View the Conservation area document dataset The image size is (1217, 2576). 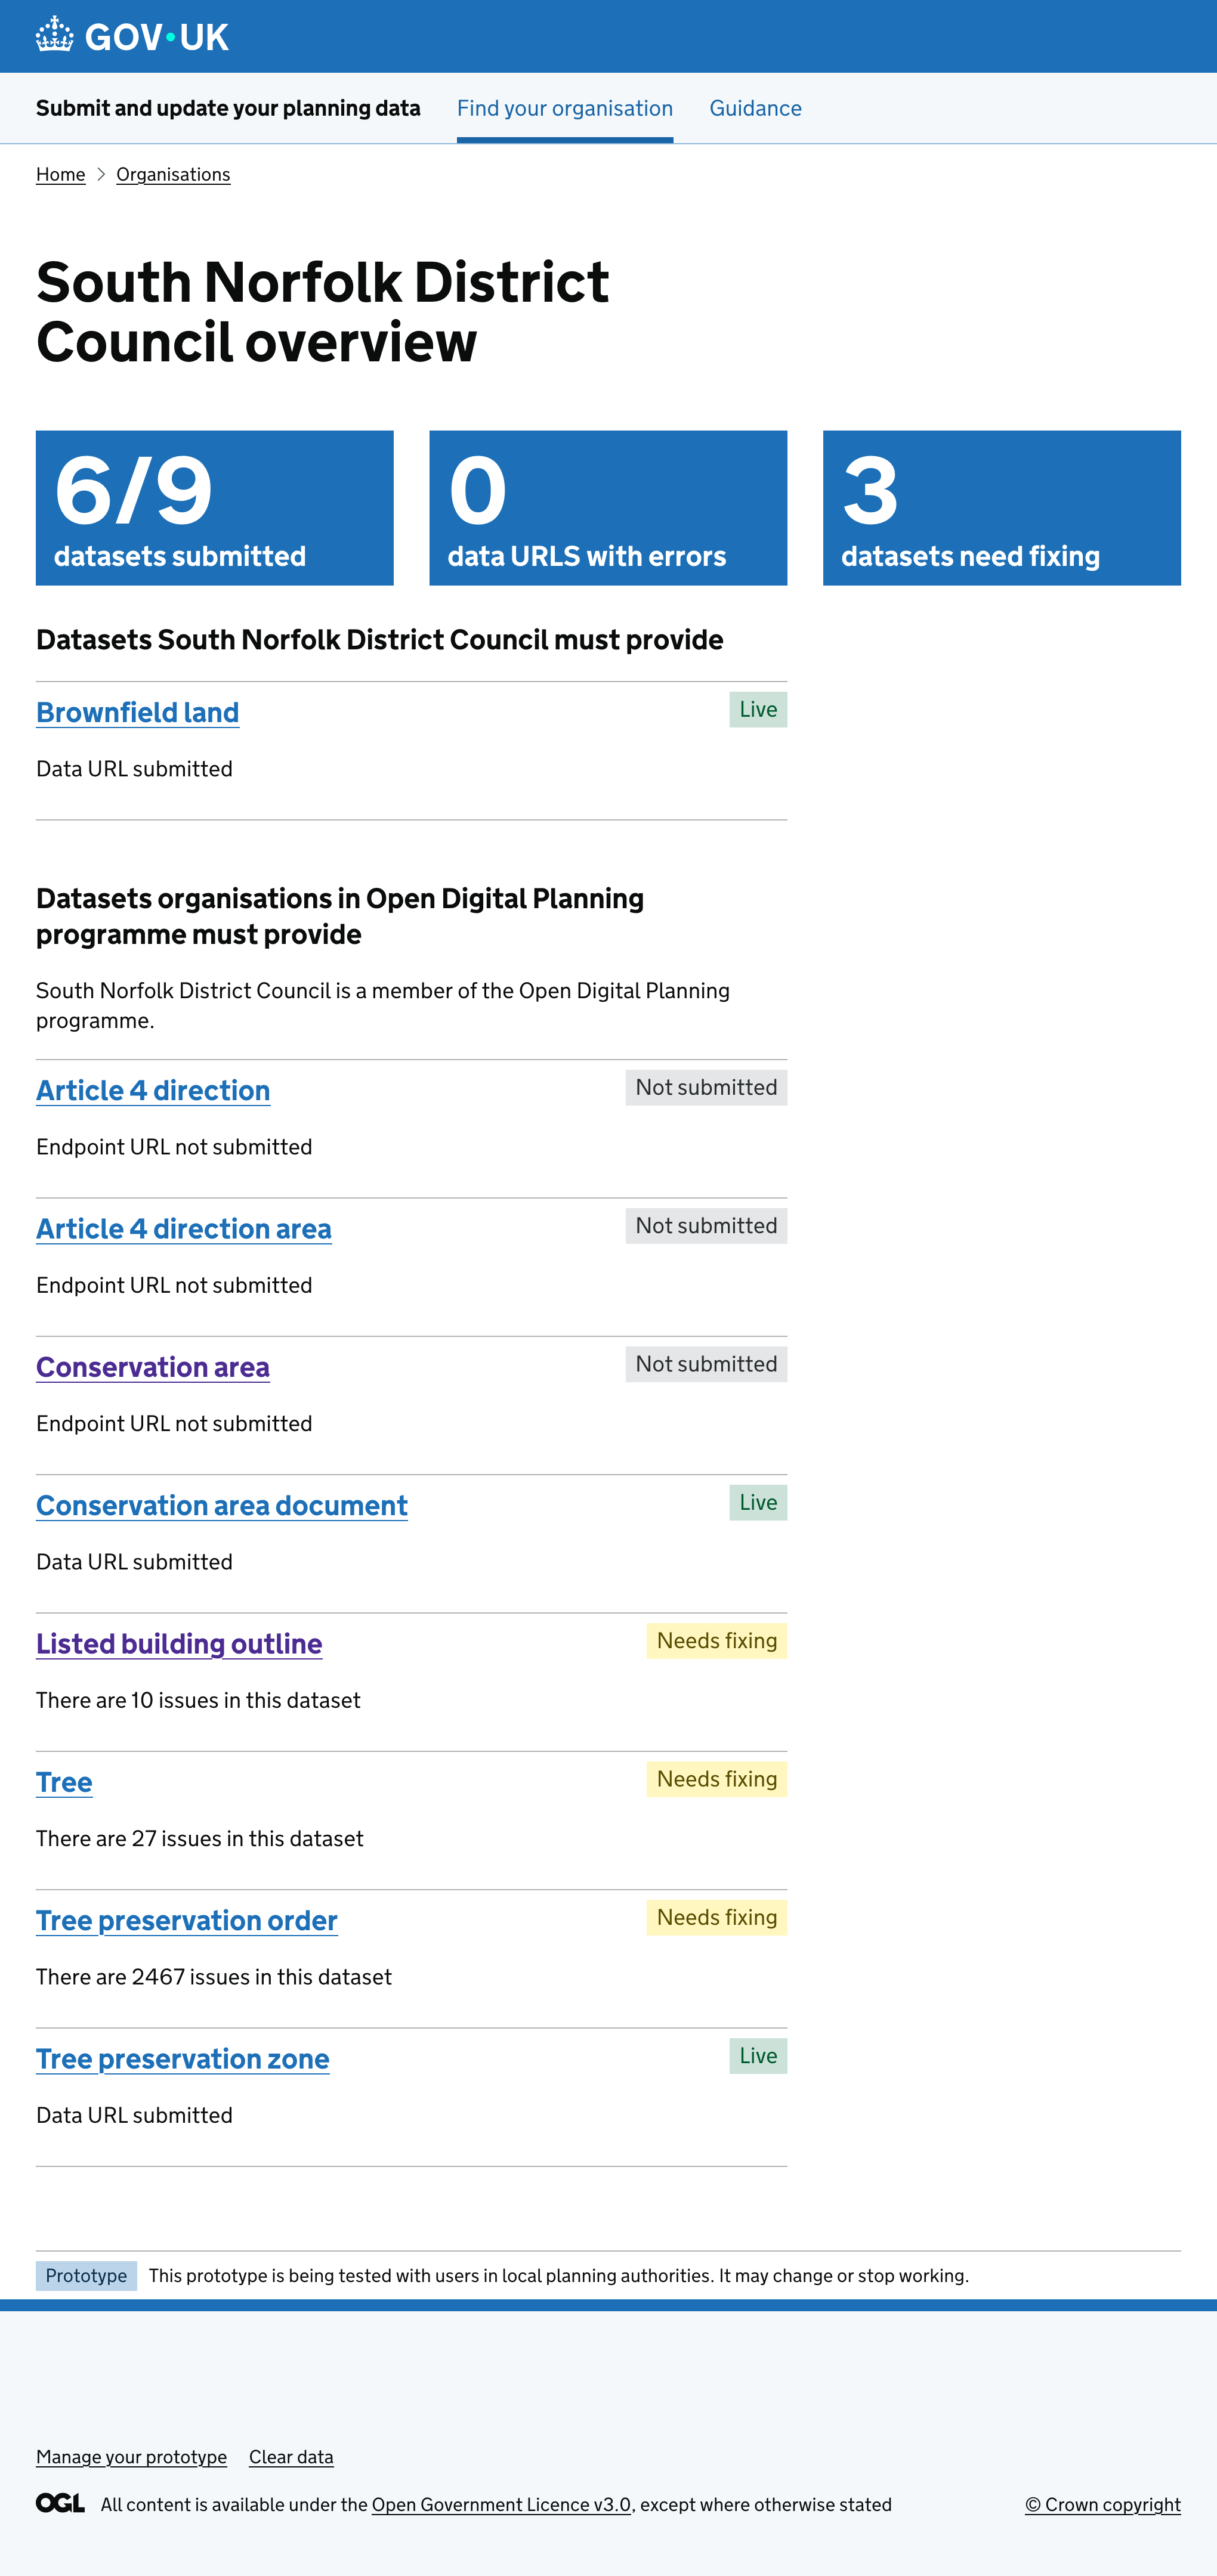pyautogui.click(x=221, y=1505)
